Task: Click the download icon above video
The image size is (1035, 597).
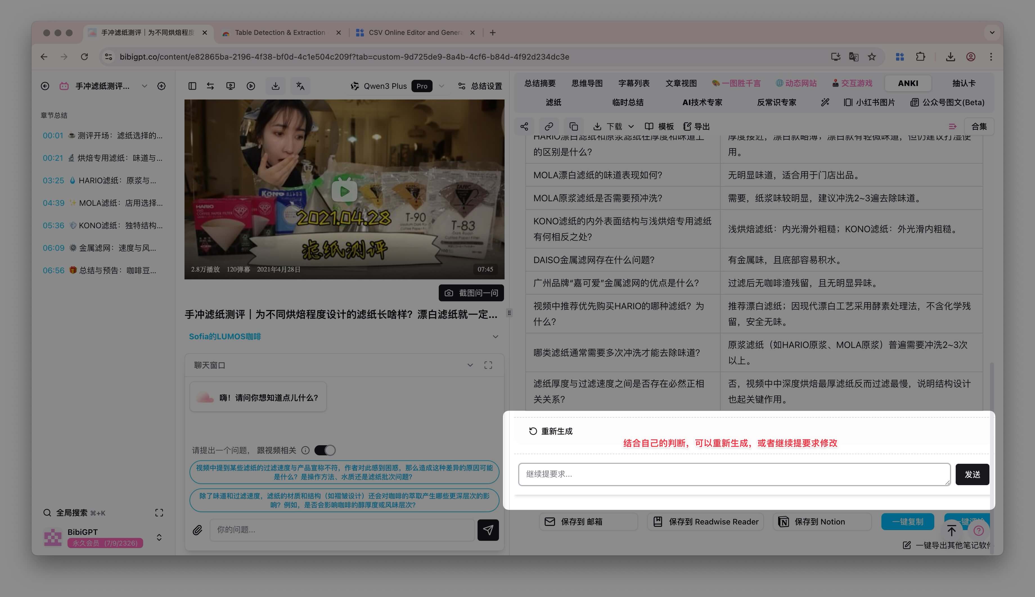Action: click(x=276, y=86)
